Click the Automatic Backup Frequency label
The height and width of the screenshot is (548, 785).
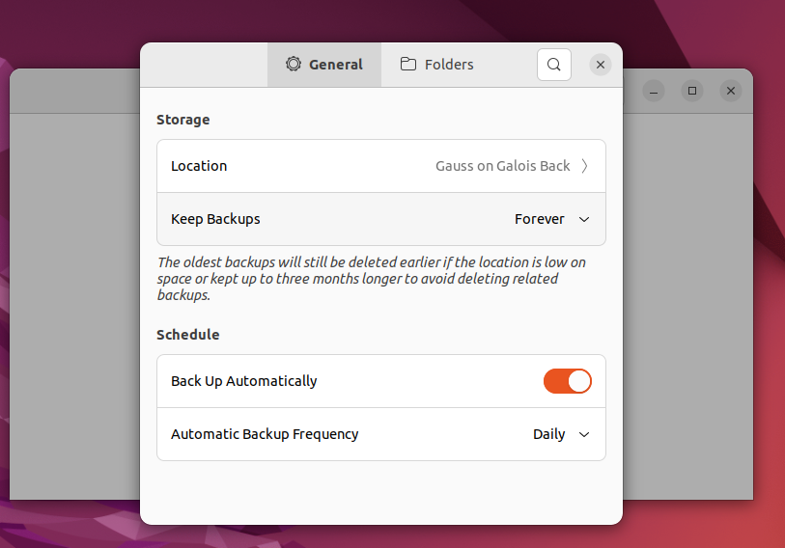click(x=265, y=434)
